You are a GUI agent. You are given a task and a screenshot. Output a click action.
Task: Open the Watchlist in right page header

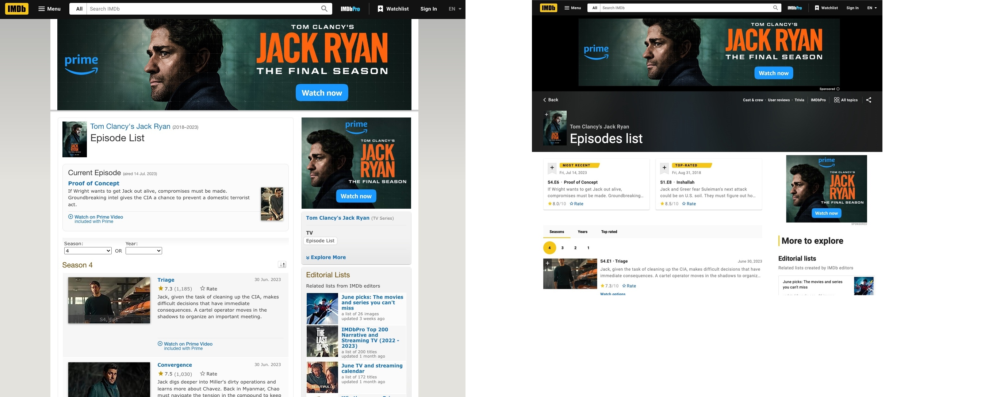tap(826, 8)
